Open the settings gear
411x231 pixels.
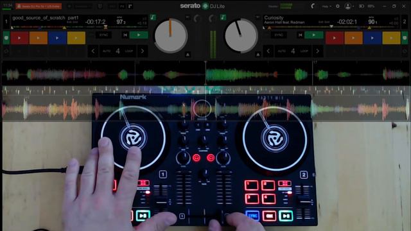338,6
